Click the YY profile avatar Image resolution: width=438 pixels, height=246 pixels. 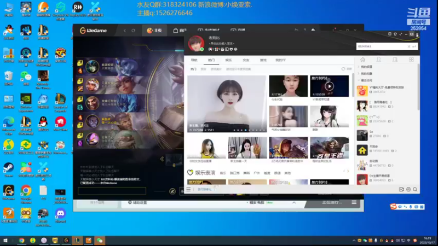(x=196, y=44)
